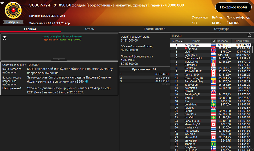The height and width of the screenshot is (151, 254).
Task: Click the favorite star icon
Action: (2, 3)
